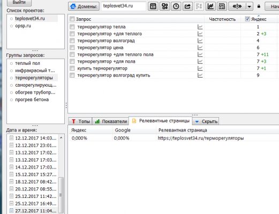Check the 'терморегулятор +для пола' checkbox
279x214 pixels.
[72, 62]
